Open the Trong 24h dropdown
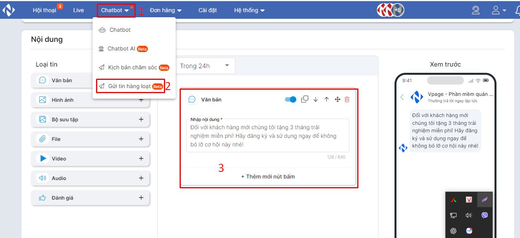The height and width of the screenshot is (238, 520). click(204, 66)
